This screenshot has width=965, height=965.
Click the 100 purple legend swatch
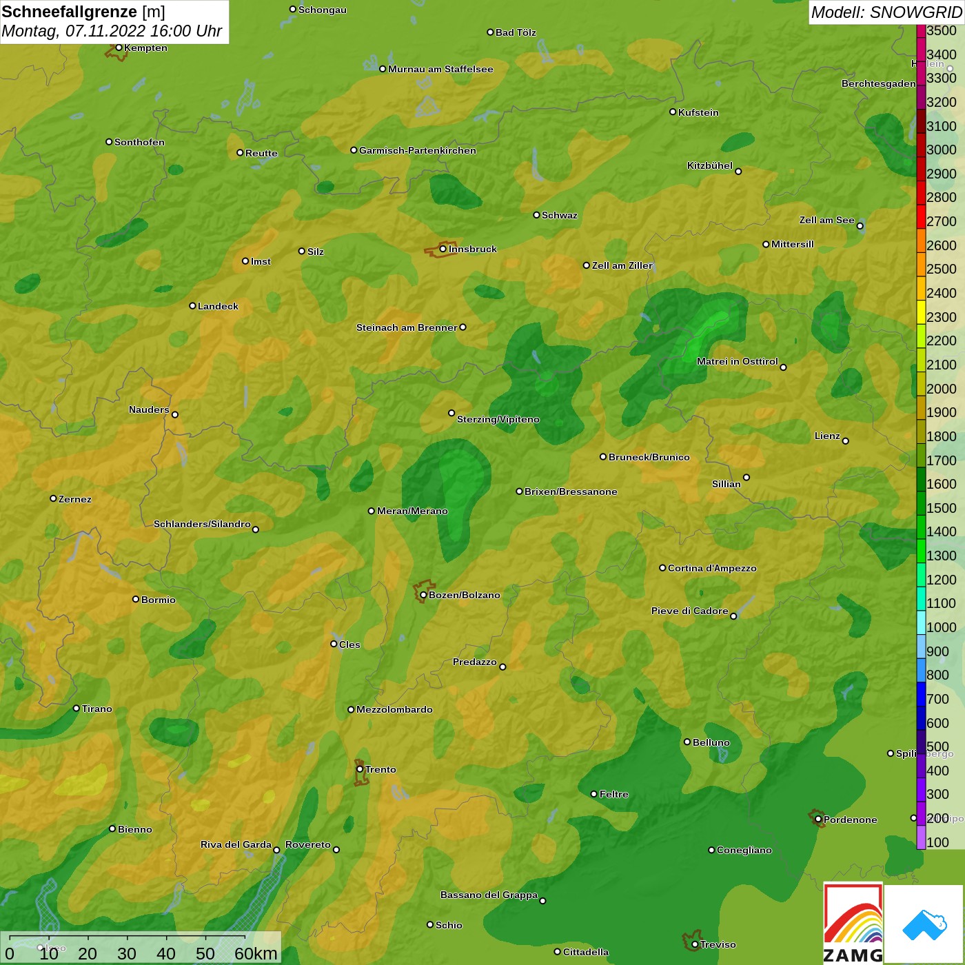(x=921, y=837)
